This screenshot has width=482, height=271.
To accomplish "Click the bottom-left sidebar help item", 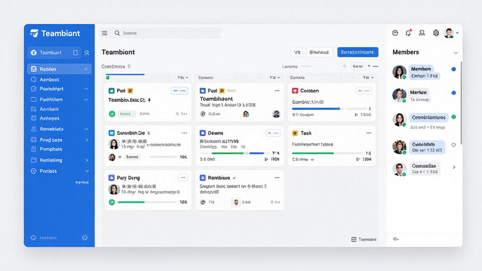I will coord(44,238).
